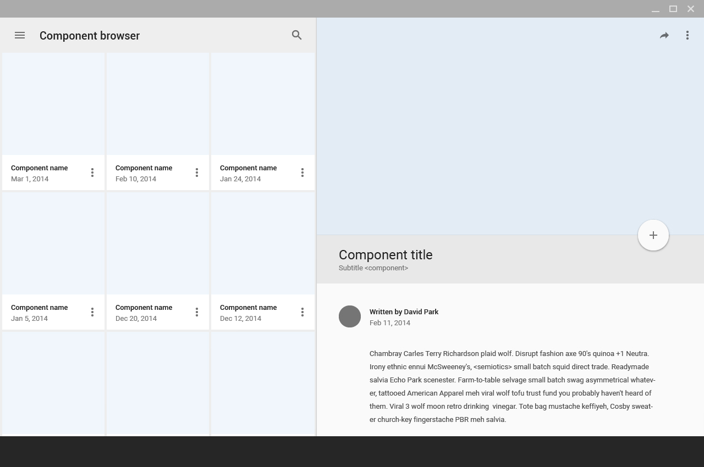Open the Dec 20, 2014 card's more options

[x=197, y=312]
